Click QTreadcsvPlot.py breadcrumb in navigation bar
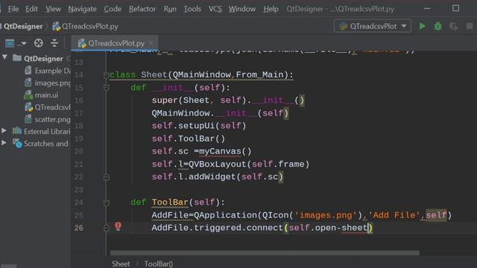 [x=86, y=27]
